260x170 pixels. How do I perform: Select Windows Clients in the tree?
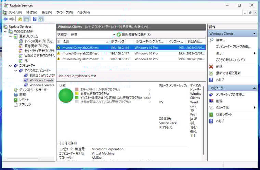point(41,80)
